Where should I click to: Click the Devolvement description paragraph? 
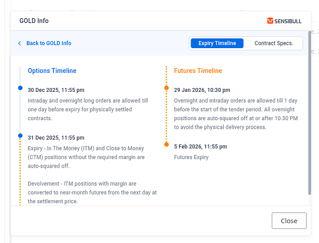(89, 192)
